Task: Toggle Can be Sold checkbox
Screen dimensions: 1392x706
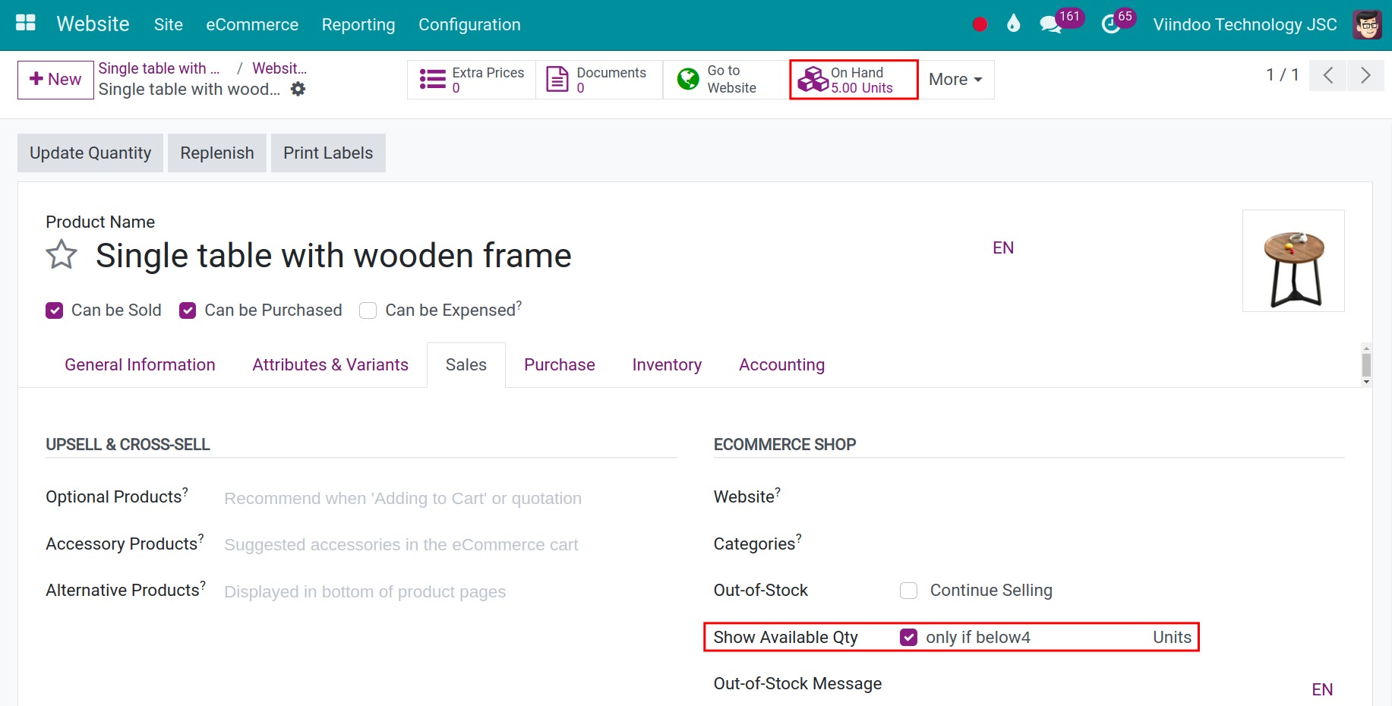Action: coord(54,310)
